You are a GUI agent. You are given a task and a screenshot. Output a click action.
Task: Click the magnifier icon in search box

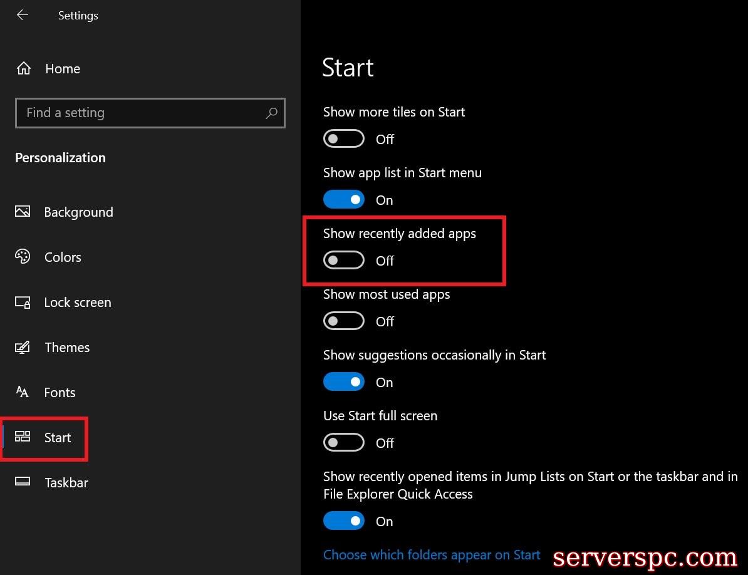tap(271, 113)
